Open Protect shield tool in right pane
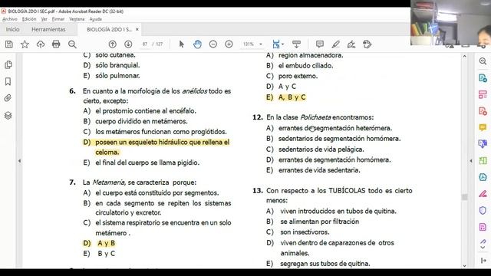Image resolution: width=491 pixels, height=276 pixels. (x=483, y=210)
